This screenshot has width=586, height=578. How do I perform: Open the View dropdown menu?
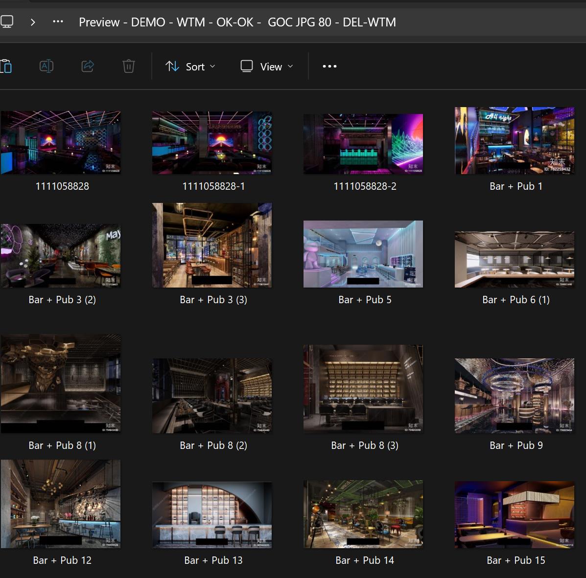(x=266, y=67)
